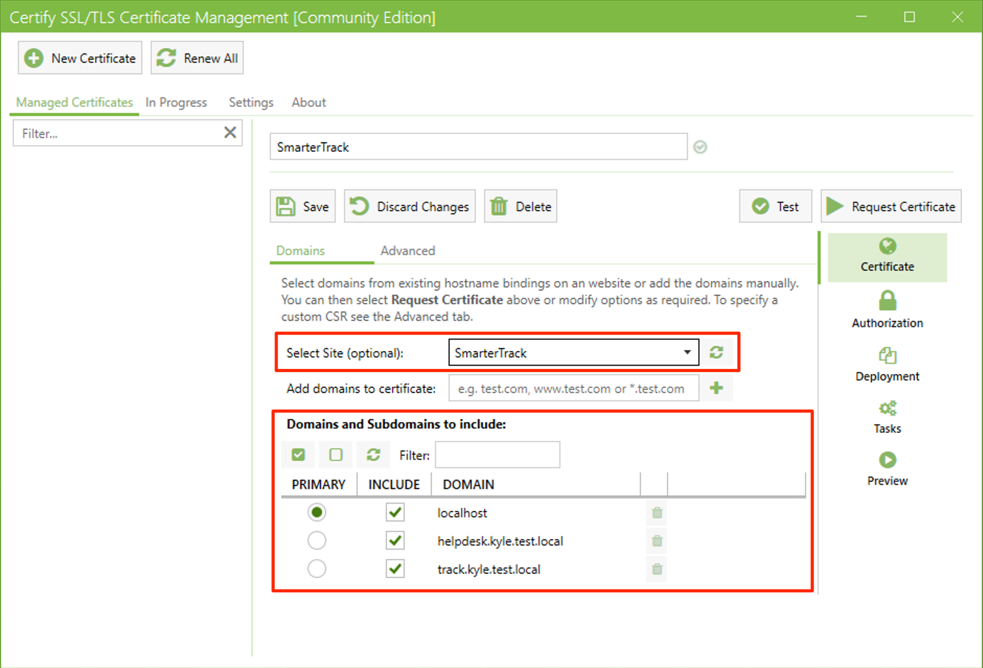Screen dimensions: 983x668
Task: Deselect all domains with the empty-box icon
Action: (x=336, y=455)
